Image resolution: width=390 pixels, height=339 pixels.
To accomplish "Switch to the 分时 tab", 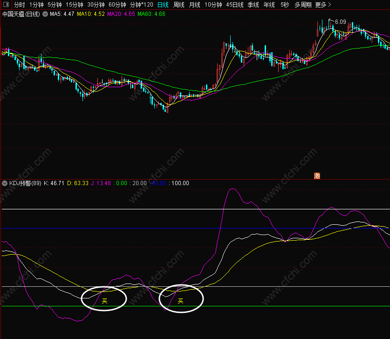I will [x=19, y=5].
